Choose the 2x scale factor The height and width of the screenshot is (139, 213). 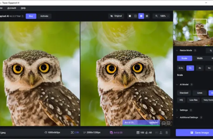point(190,68)
